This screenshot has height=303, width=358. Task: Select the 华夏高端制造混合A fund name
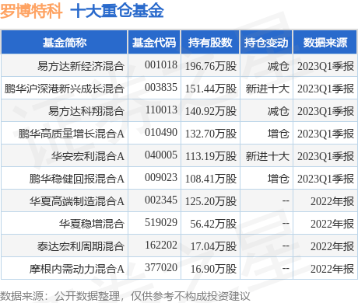tap(77, 201)
